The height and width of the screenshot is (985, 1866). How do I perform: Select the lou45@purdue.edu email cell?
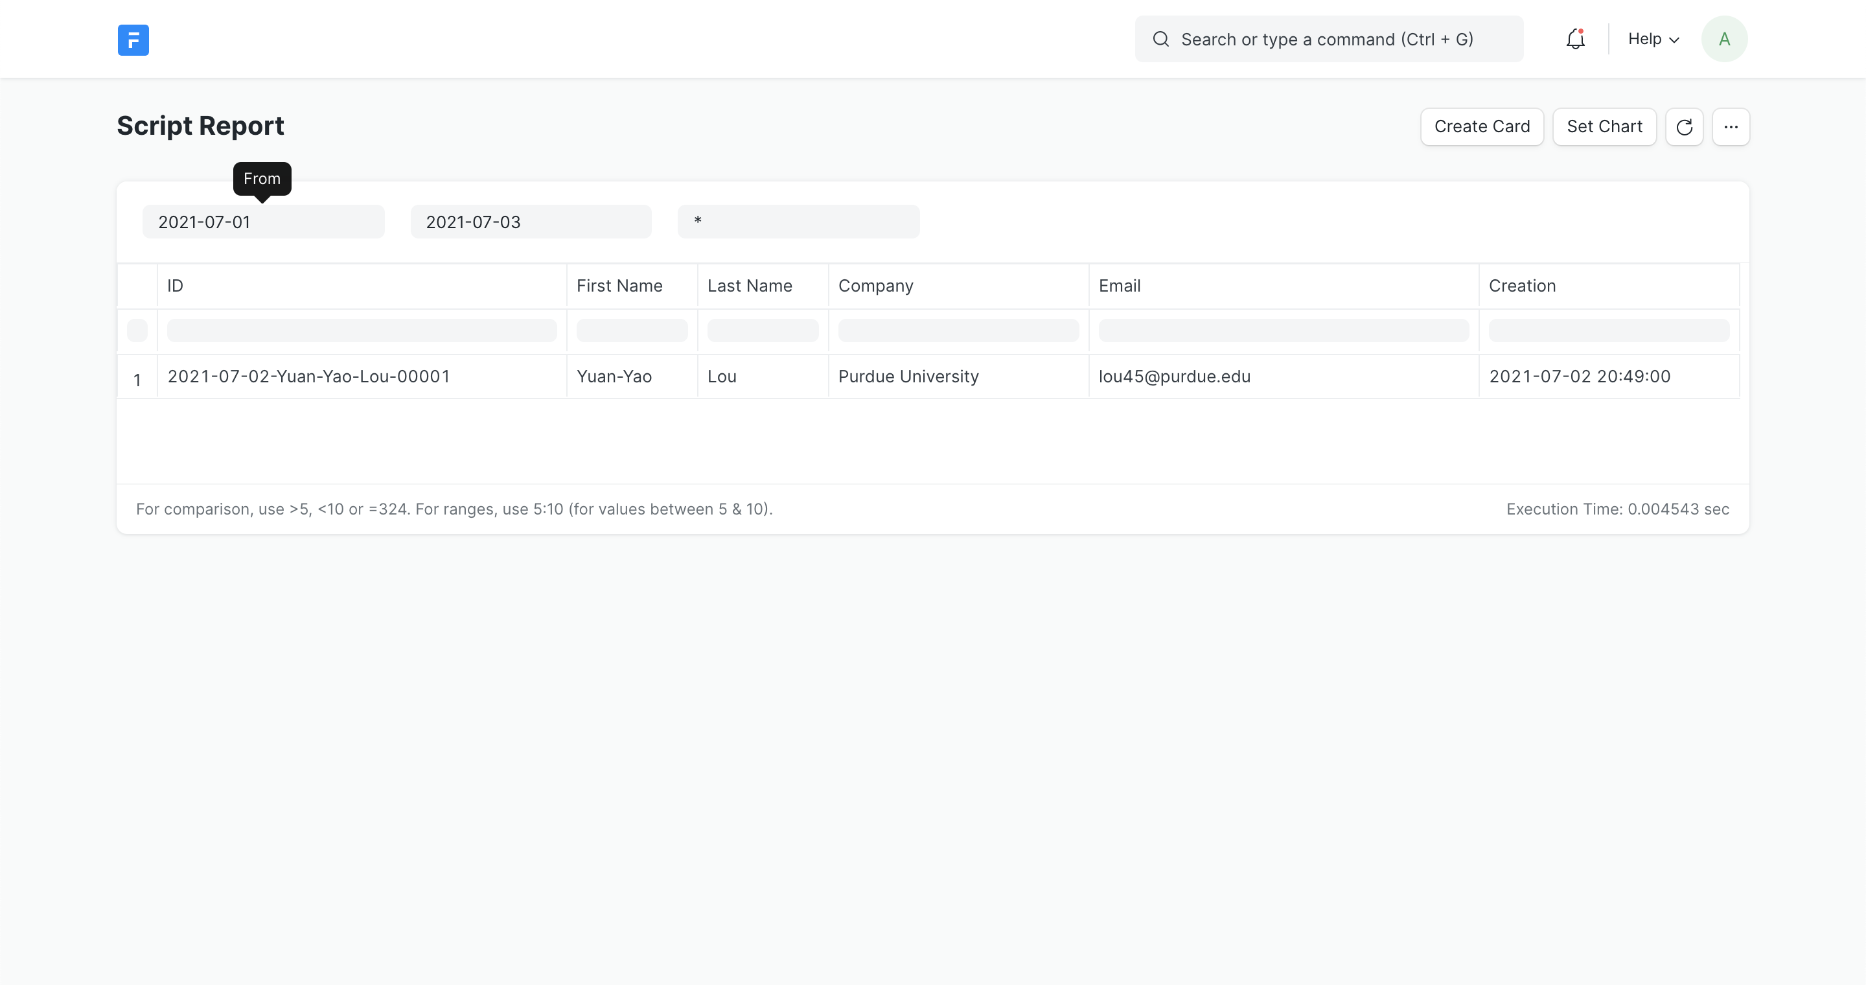[1174, 377]
